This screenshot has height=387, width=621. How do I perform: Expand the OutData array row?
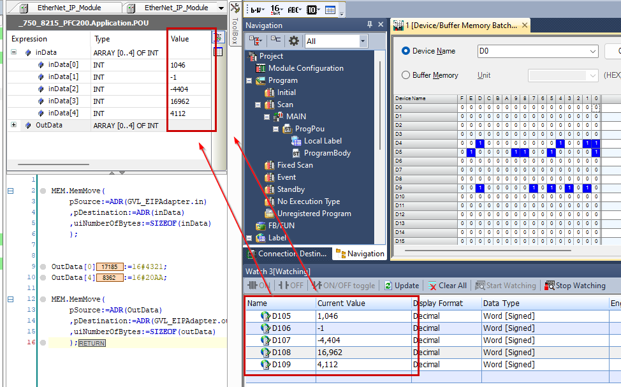[14, 125]
